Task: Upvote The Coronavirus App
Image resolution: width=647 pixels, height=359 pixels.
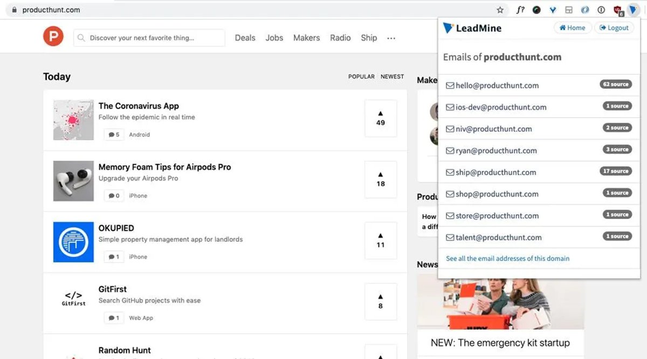Action: (x=381, y=118)
